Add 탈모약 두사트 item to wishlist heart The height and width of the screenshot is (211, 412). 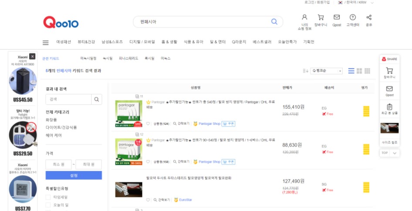click(148, 200)
